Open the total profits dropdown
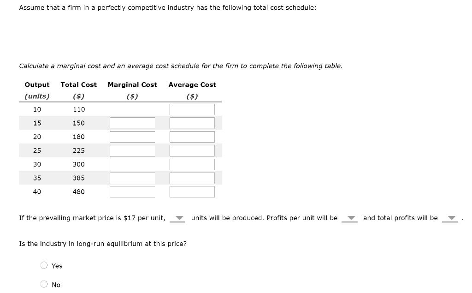 coord(450,218)
